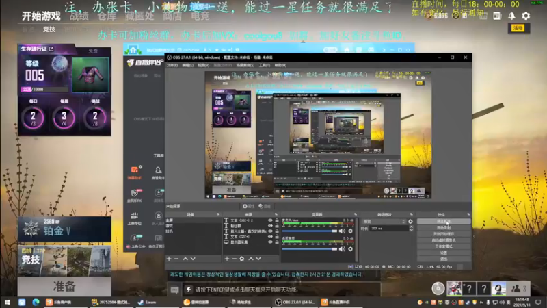Open the transition type dropdown
Image resolution: width=547 pixels, height=308 pixels.
point(384,222)
